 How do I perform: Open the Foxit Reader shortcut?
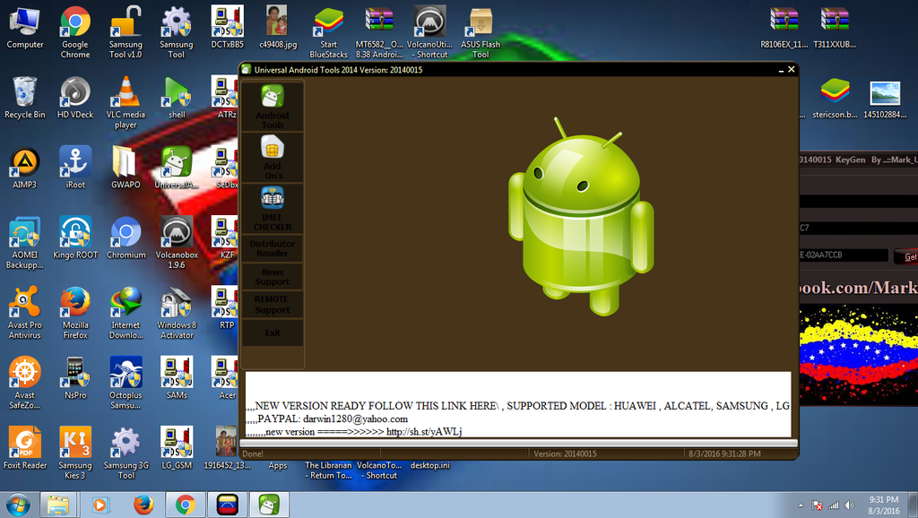[x=24, y=449]
